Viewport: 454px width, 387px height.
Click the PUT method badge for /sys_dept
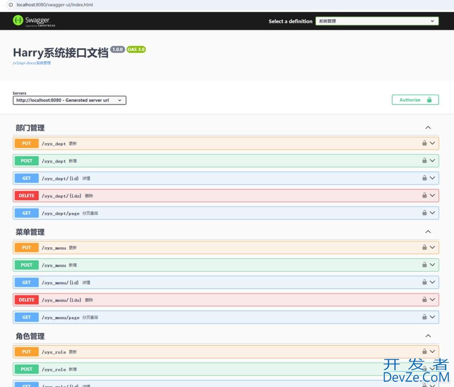tap(26, 144)
